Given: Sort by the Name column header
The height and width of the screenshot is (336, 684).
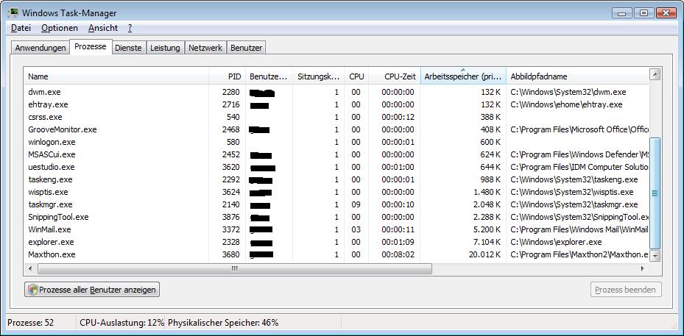Looking at the screenshot, I should 116,76.
